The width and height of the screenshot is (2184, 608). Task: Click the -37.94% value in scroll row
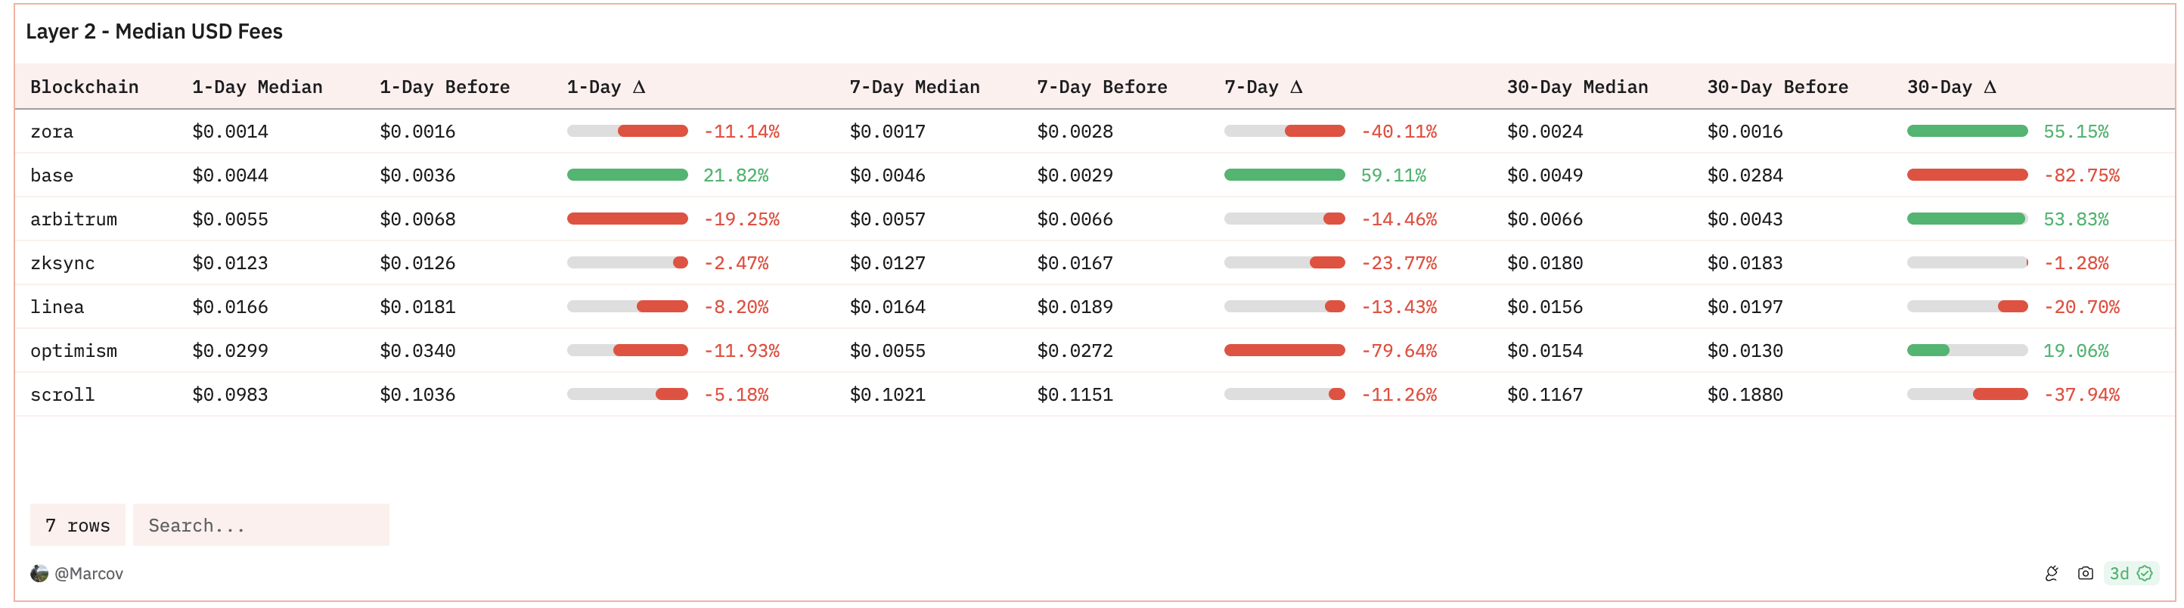(x=2082, y=396)
